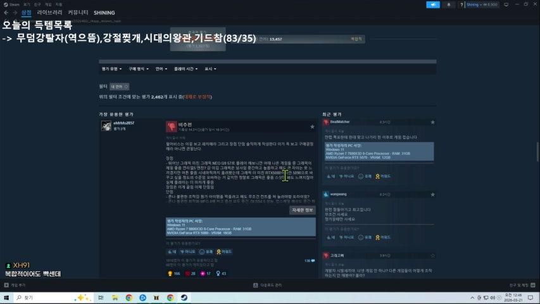The height and width of the screenshot is (304, 540).
Task: Open friends and chat icon
Action: tap(533, 286)
